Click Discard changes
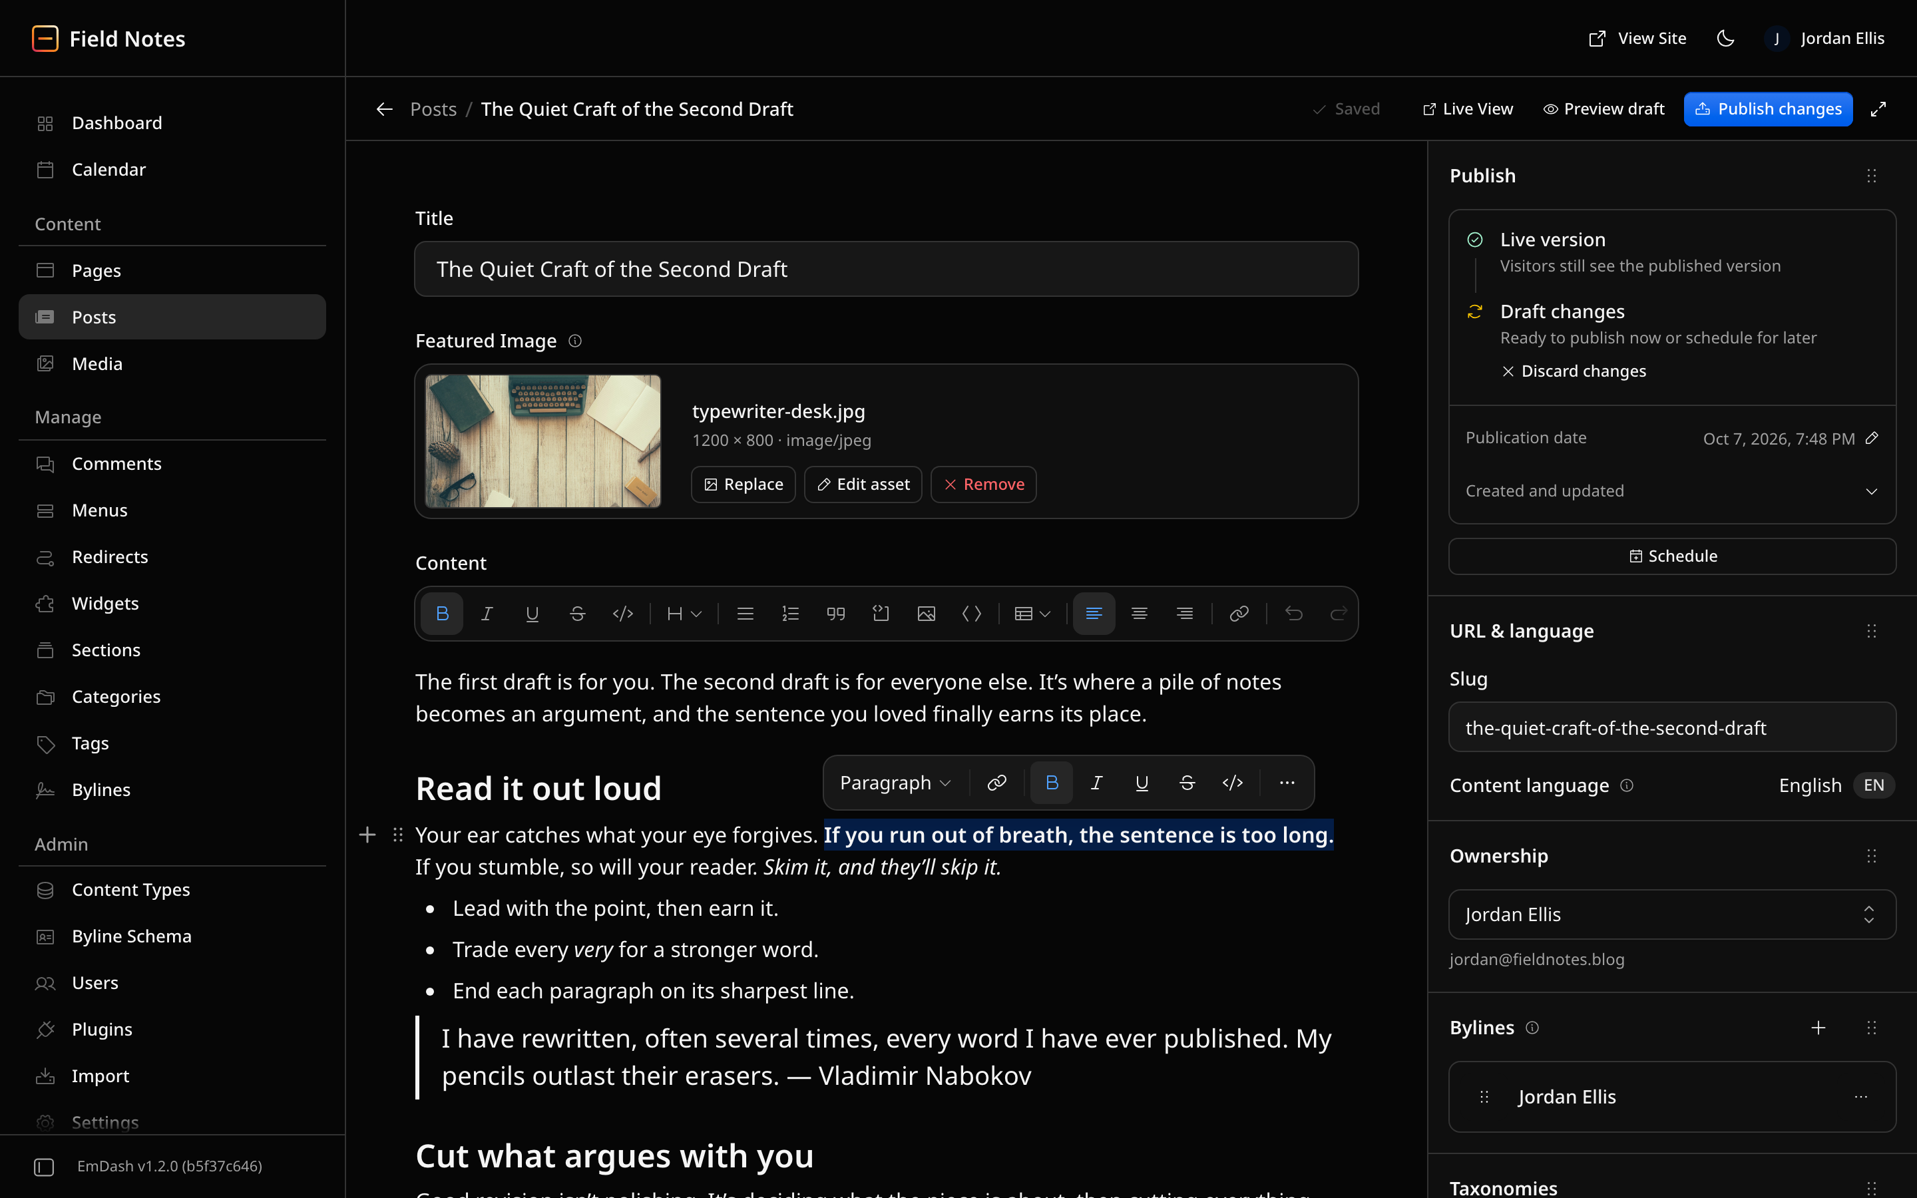The image size is (1917, 1198). [x=1574, y=371]
